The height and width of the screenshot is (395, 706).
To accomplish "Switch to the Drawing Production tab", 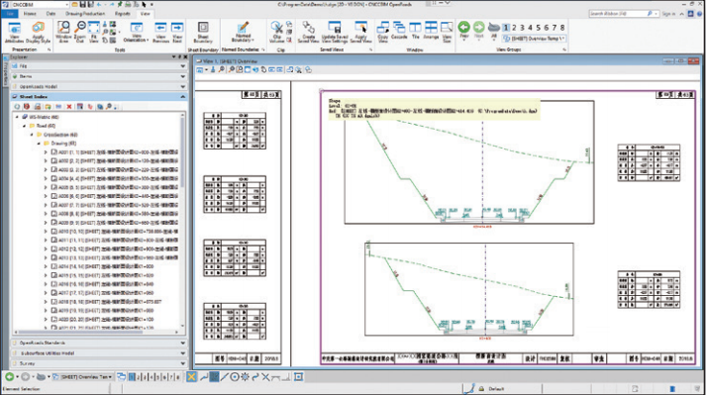I will click(85, 14).
